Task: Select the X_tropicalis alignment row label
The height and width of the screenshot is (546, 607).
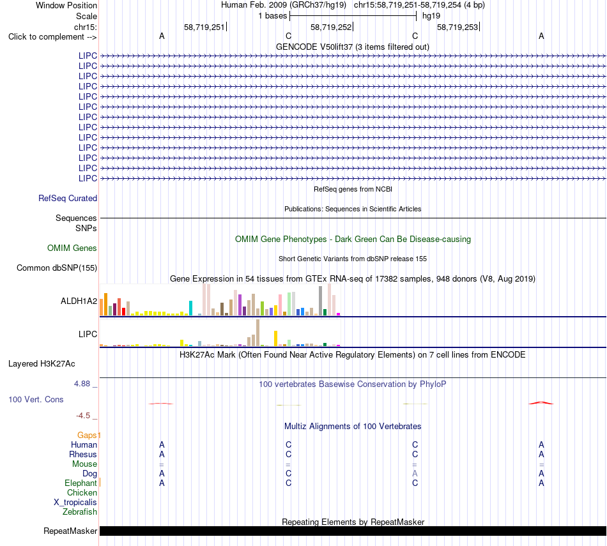Action: [75, 503]
